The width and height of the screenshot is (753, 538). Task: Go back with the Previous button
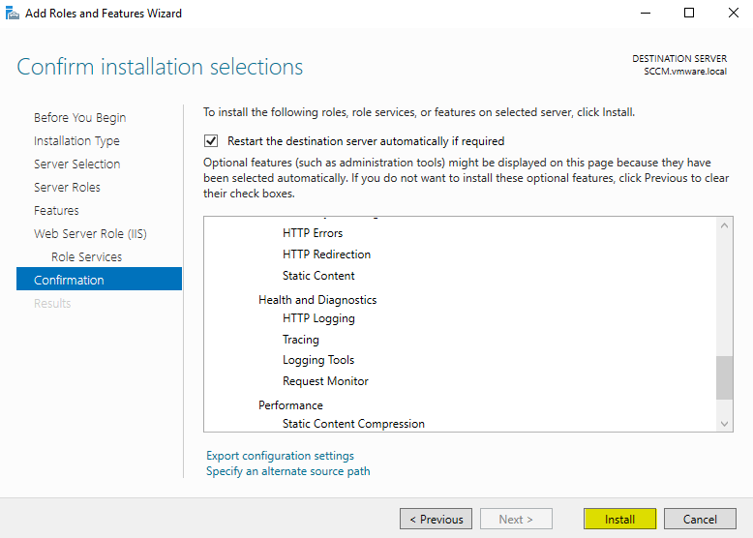pos(436,519)
